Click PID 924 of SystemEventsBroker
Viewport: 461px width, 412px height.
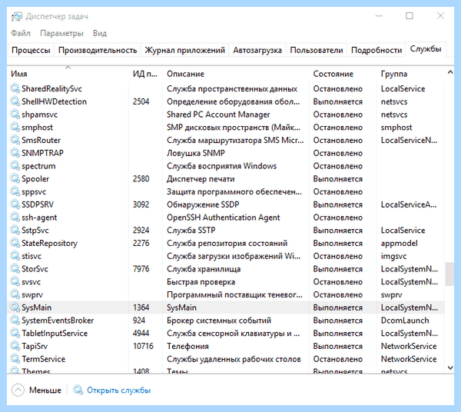pos(139,321)
